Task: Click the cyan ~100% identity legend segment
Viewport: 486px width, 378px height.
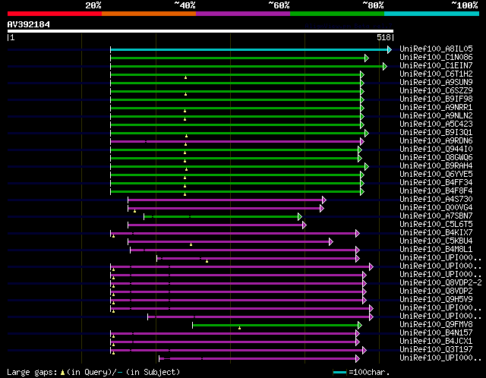Action: [x=431, y=14]
